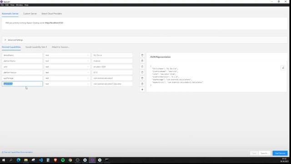Switch to the Appium purple taskbar icon

92,160
